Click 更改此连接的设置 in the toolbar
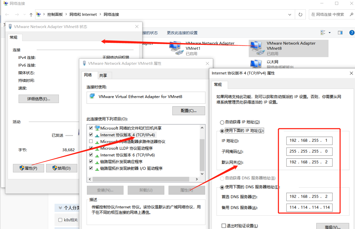This screenshot has width=355, height=229. [x=182, y=33]
